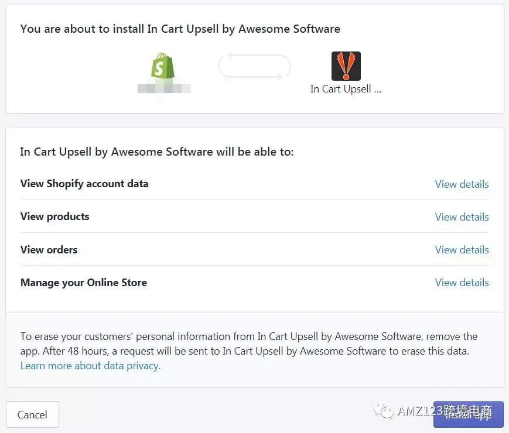Click the blue Install app button

pyautogui.click(x=469, y=414)
